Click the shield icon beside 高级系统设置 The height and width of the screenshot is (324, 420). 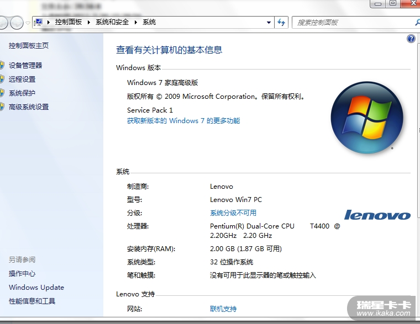pyautogui.click(x=2, y=107)
